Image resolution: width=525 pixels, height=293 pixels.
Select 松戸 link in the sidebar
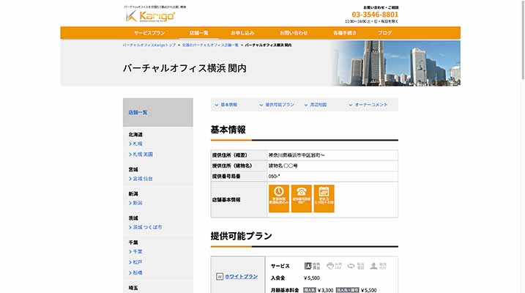136,262
